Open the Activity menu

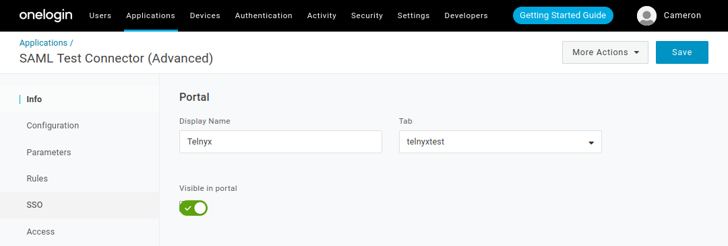tap(322, 15)
